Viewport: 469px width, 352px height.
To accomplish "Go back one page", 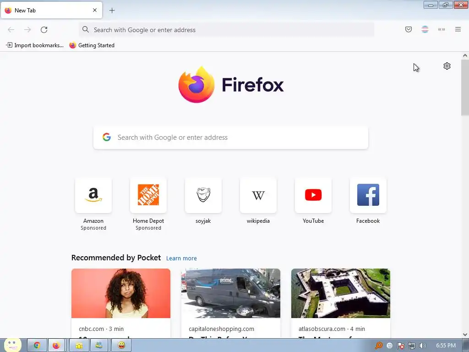I will [11, 30].
